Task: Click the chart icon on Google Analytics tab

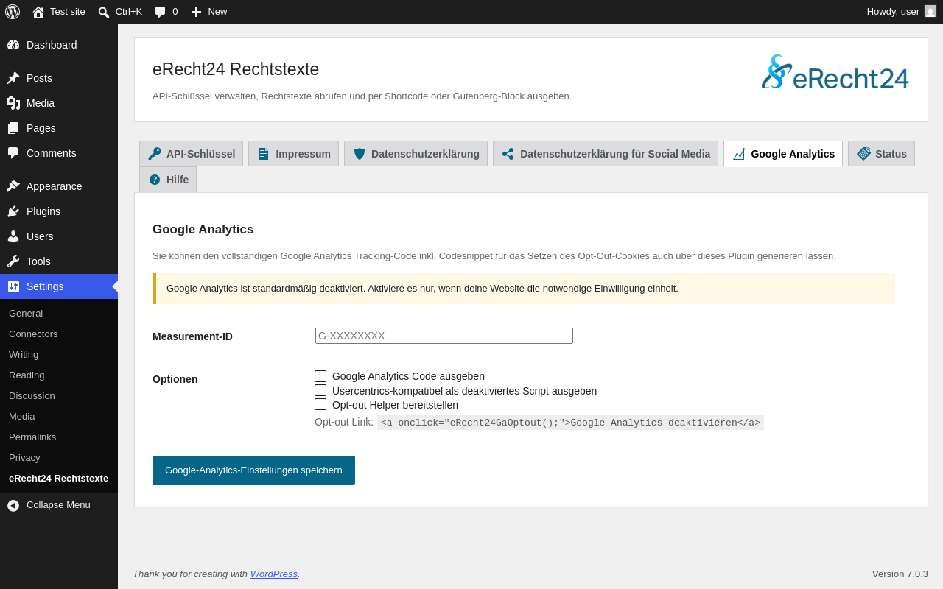Action: (x=738, y=154)
